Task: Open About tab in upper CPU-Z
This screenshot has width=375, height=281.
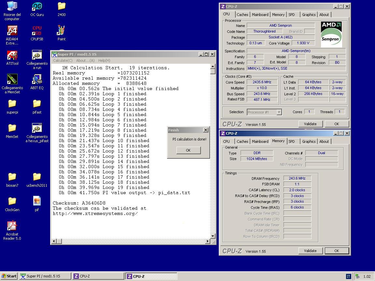Action: 324,15
